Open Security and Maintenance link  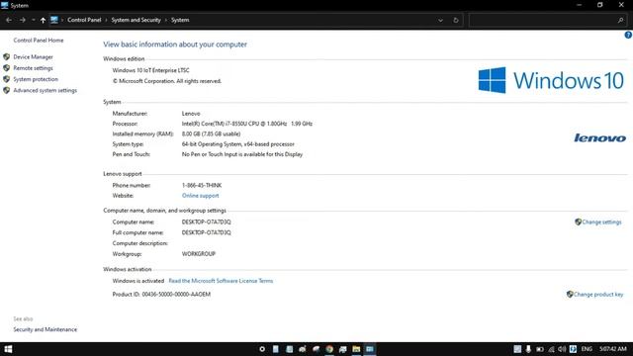pyautogui.click(x=45, y=329)
